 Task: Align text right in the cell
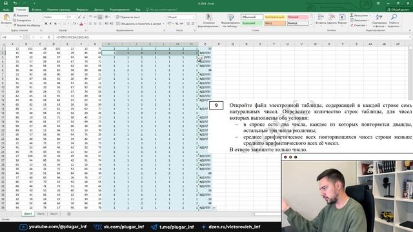pyautogui.click(x=100, y=24)
